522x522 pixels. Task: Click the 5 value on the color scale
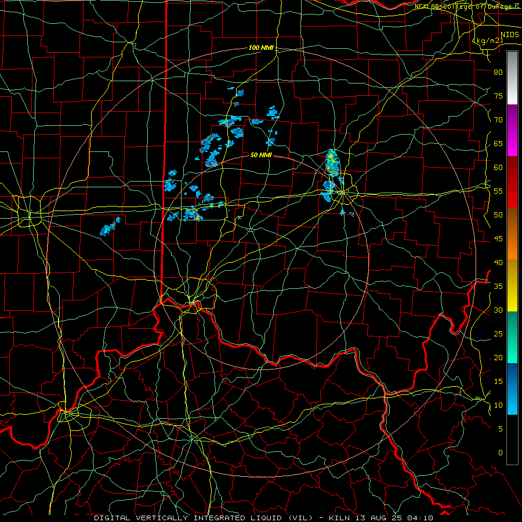(501, 429)
